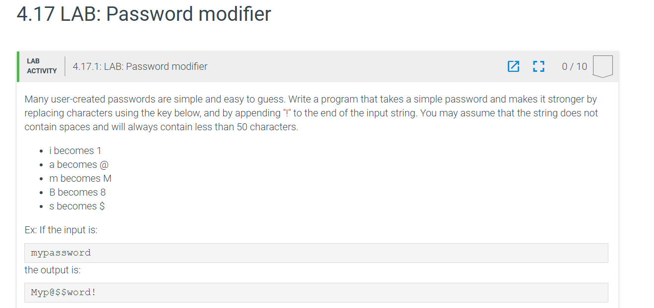Expand the example output box
Screen dimensions: 654x308
click(316, 292)
